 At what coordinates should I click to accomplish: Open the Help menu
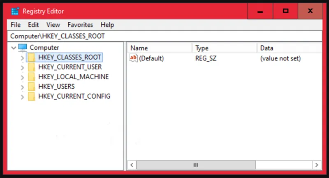[107, 25]
